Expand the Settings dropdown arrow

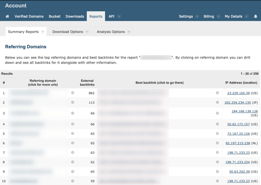(197, 16)
